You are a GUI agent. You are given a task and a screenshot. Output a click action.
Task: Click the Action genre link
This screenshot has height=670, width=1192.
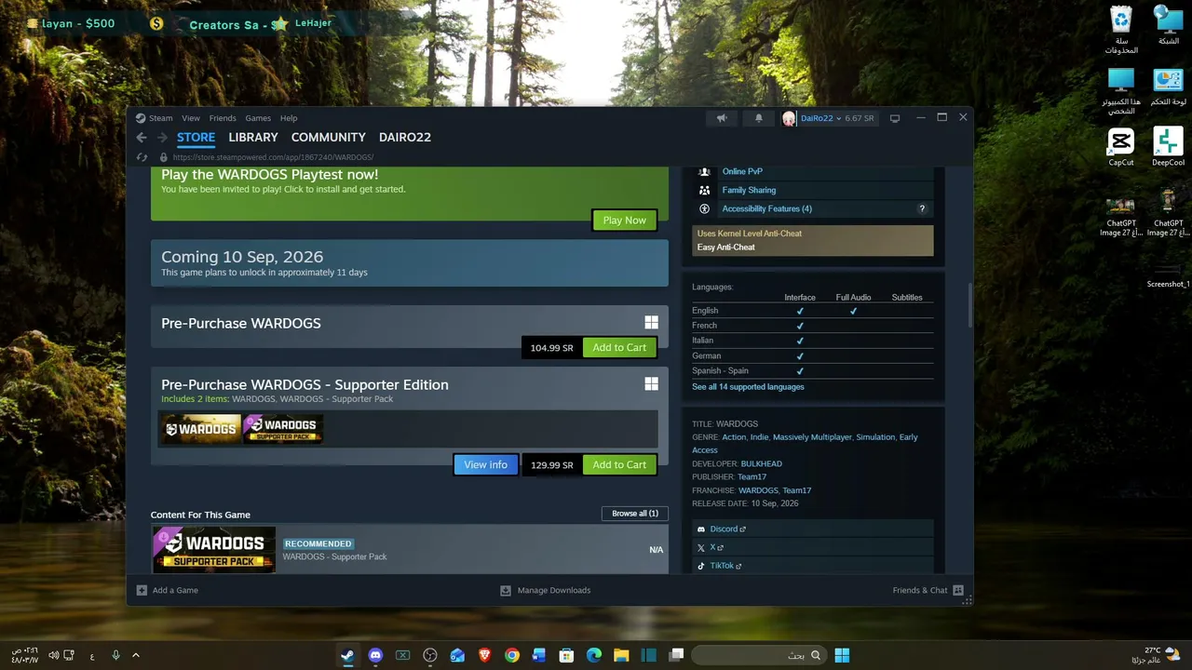point(734,437)
